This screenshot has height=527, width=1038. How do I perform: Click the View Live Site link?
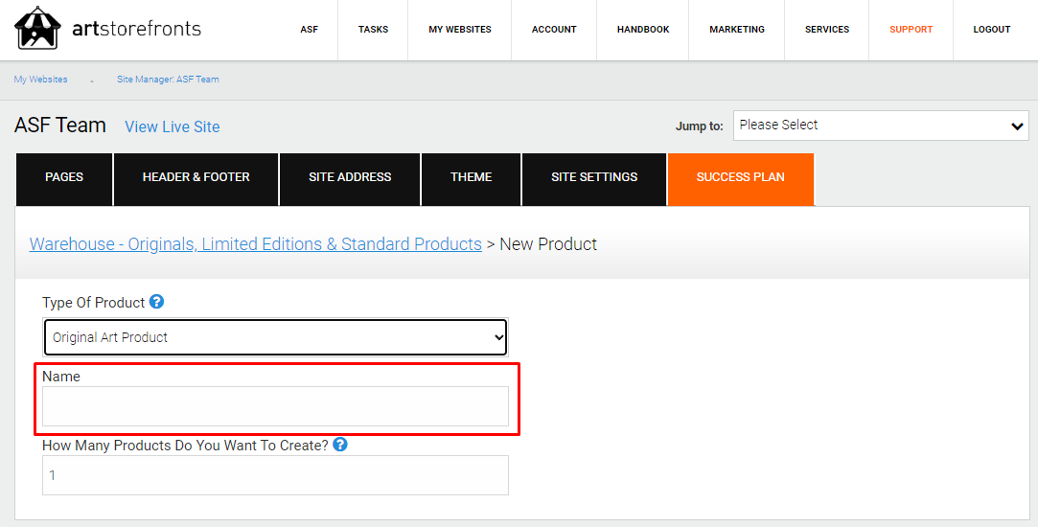click(173, 126)
